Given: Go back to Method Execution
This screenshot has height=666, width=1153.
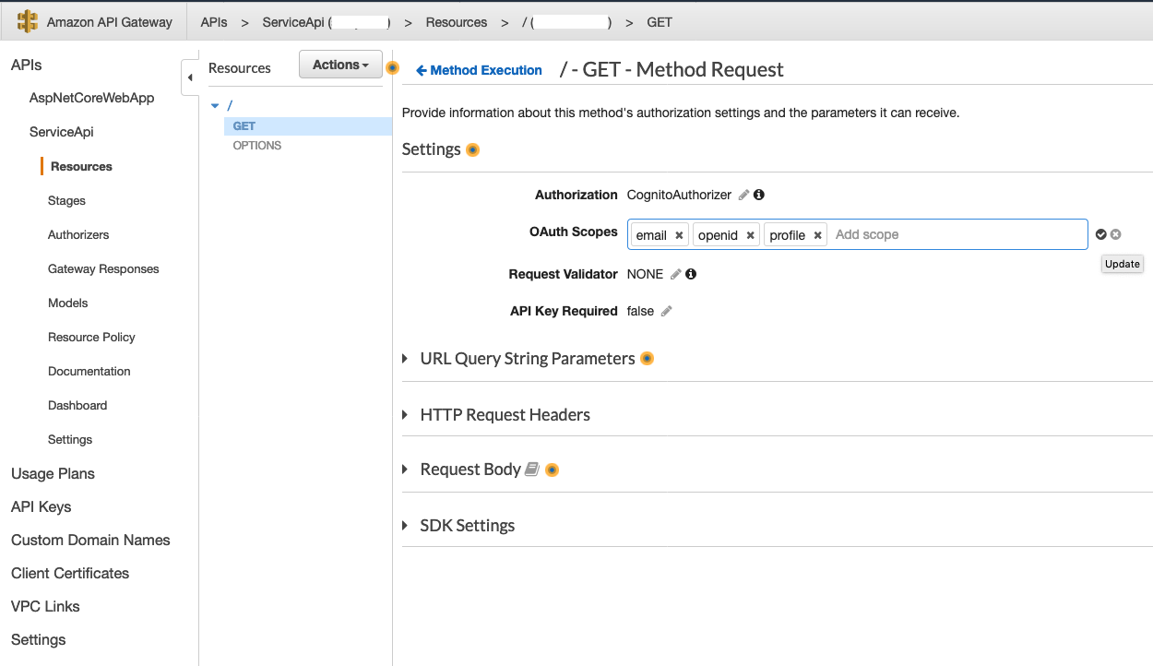Looking at the screenshot, I should tap(479, 70).
